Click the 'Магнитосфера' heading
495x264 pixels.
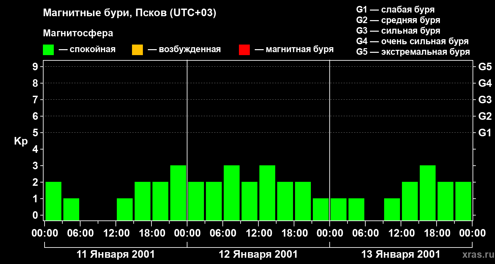click(x=78, y=33)
